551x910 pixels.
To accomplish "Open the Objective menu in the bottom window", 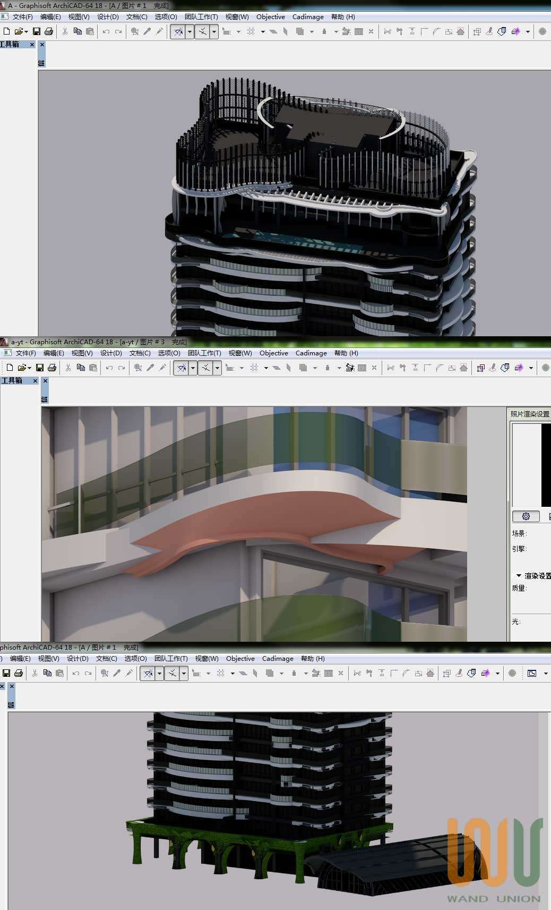I will pos(240,659).
